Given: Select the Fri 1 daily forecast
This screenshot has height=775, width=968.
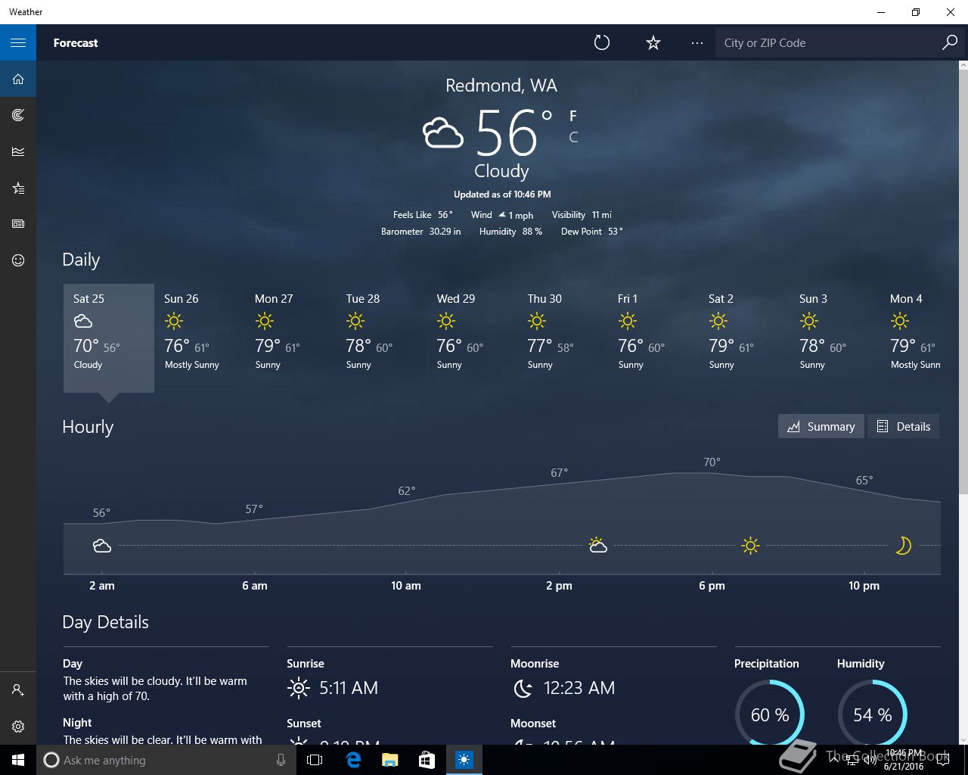Looking at the screenshot, I should click(x=653, y=338).
